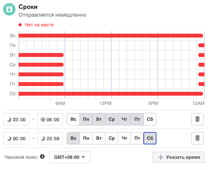Toggle Вс in the first schedule row
Image resolution: width=208 pixels, height=170 pixels.
point(73,119)
